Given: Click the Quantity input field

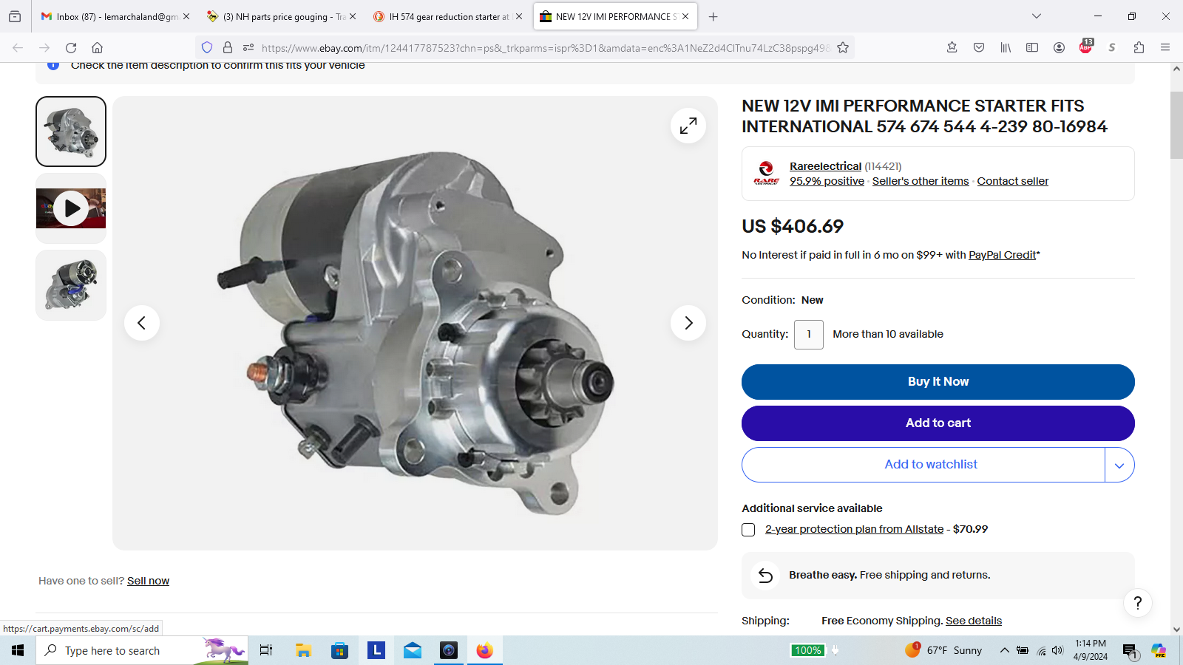Looking at the screenshot, I should 808,335.
